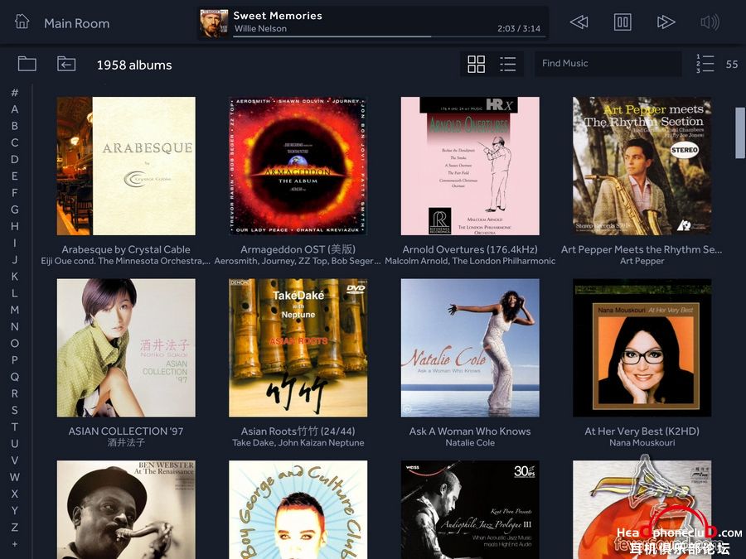Open the Arabesque by Crystal Cable album cover
This screenshot has width=746, height=559.
tap(126, 166)
